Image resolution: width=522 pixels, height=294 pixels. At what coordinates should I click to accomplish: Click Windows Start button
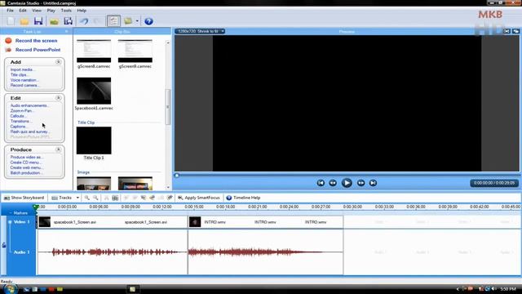pos(10,288)
